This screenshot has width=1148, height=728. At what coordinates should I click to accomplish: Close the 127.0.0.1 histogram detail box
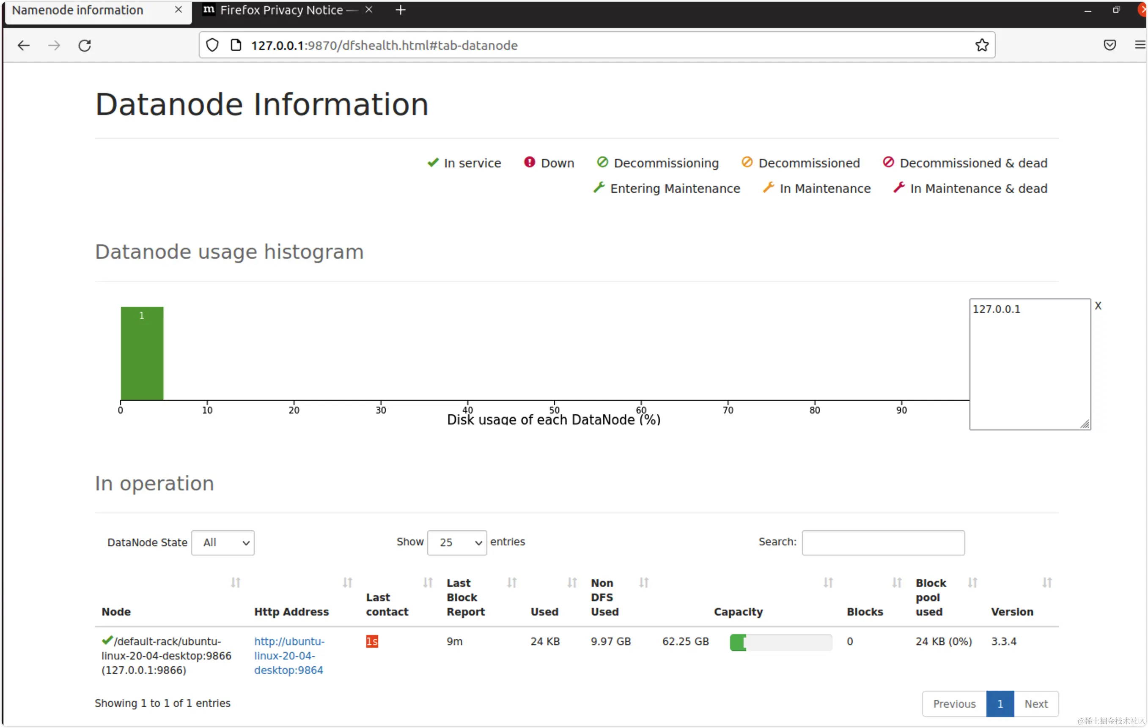(x=1098, y=306)
